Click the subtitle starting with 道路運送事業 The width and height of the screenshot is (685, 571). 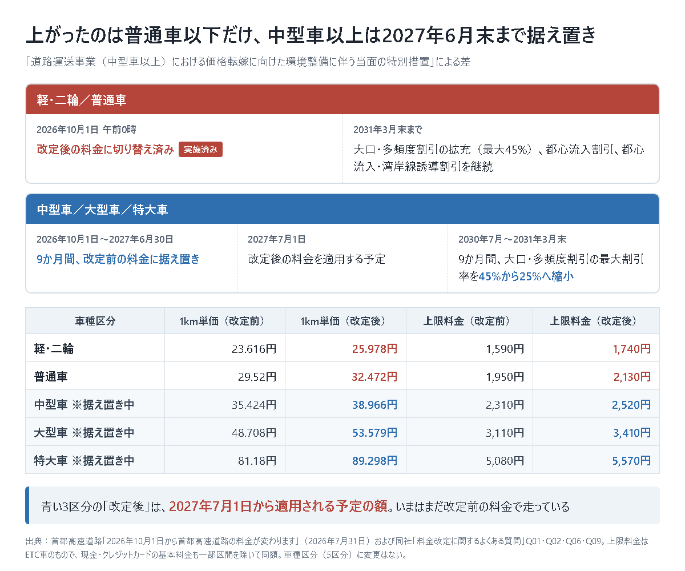[x=248, y=62]
